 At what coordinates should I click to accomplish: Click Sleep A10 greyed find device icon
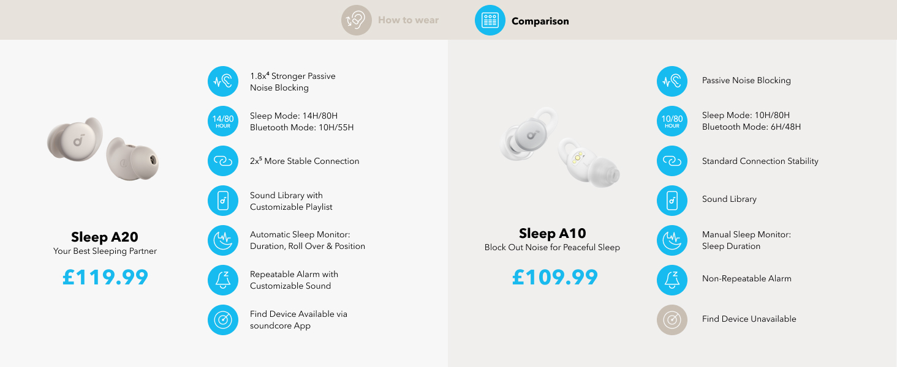pos(672,320)
